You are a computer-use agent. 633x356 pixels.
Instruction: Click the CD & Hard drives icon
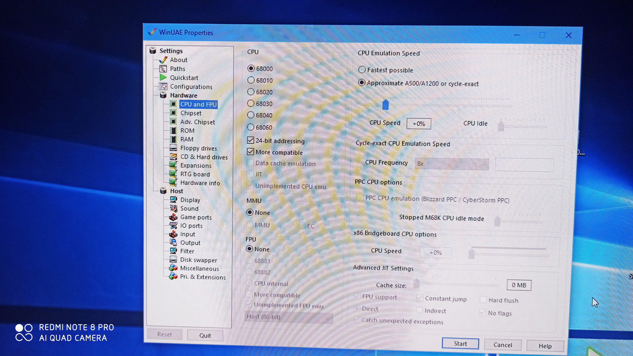[173, 157]
